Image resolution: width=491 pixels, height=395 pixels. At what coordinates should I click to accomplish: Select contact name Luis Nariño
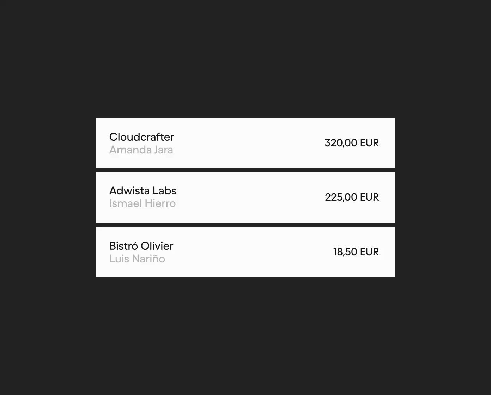[x=137, y=259]
